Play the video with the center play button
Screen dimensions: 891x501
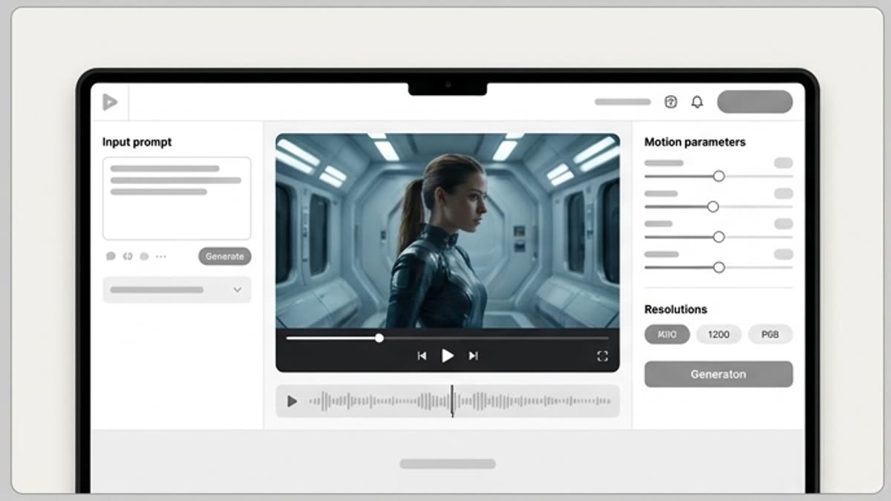point(447,356)
